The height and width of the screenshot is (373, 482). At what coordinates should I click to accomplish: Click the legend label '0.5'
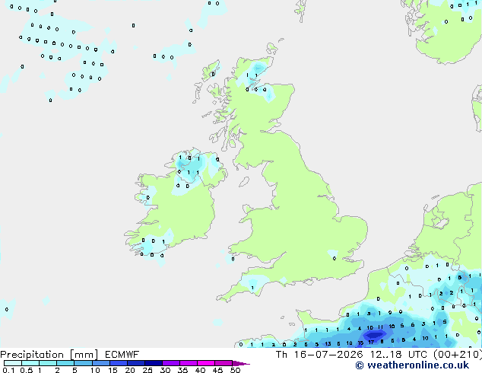tap(26, 370)
